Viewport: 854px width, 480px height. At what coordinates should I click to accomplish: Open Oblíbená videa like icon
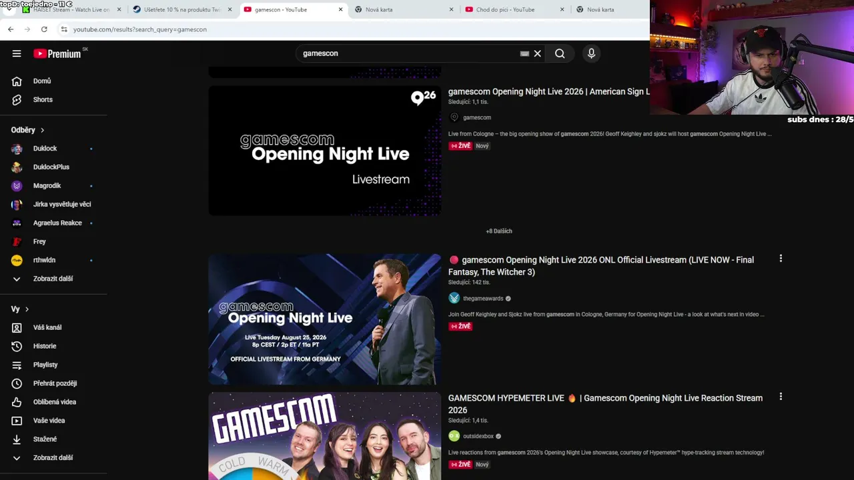[17, 402]
